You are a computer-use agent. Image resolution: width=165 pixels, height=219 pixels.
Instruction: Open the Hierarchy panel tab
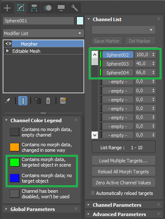pos(34,8)
